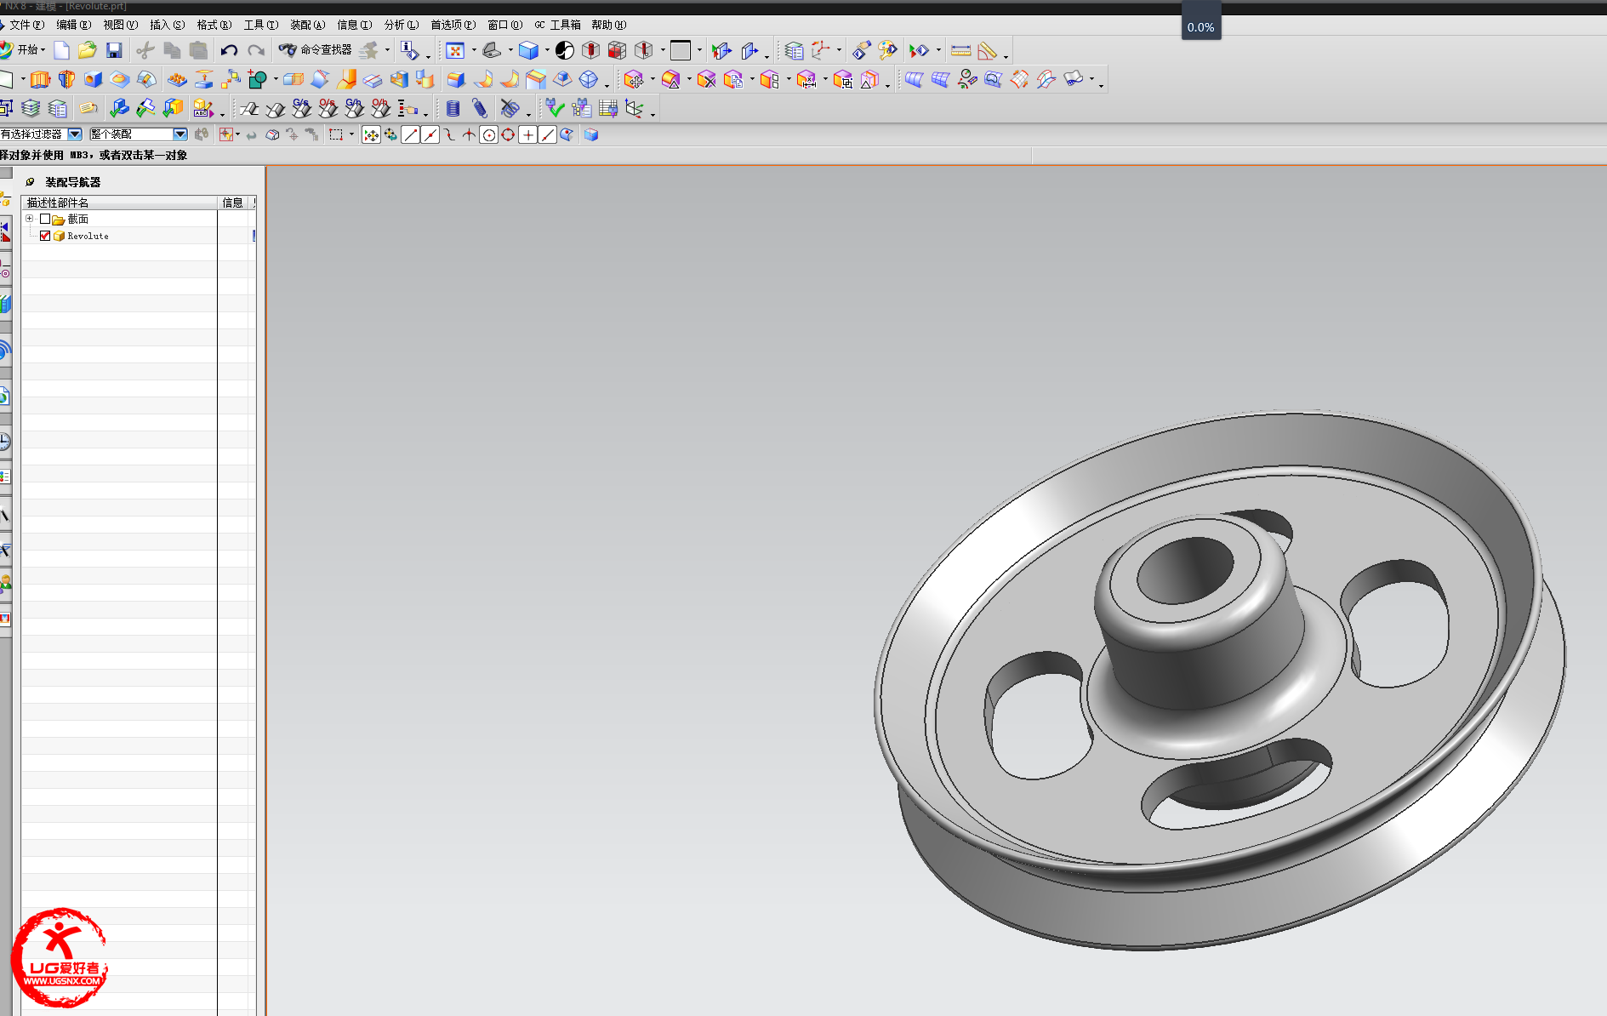The image size is (1607, 1016).
Task: Select the Pattern Feature tool
Action: (177, 80)
